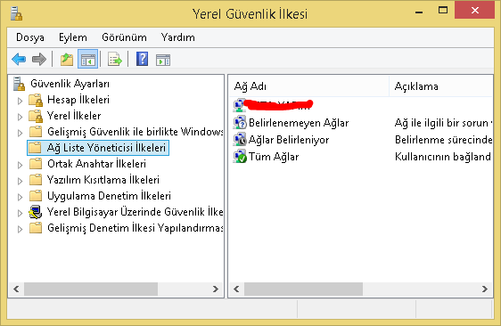The width and height of the screenshot is (501, 326).
Task: Click Uygulama Denetim İlkeleri folder icon
Action: tap(36, 195)
